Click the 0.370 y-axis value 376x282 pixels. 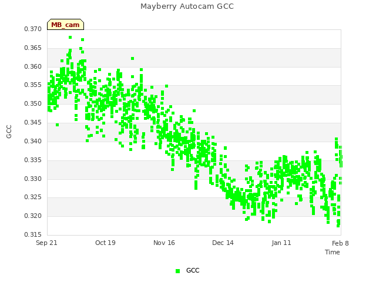pyautogui.click(x=33, y=29)
